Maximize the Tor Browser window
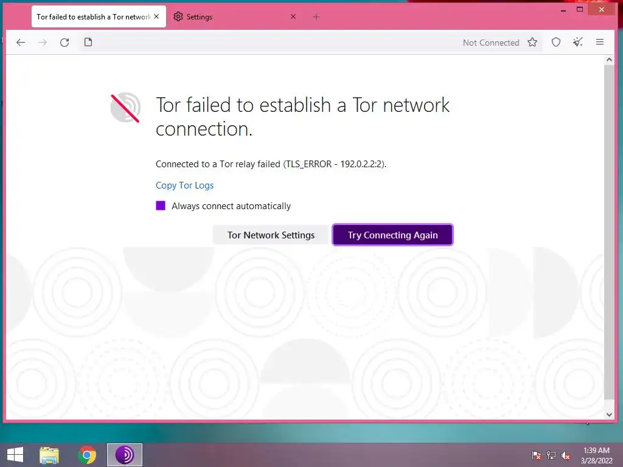The image size is (623, 467). (580, 10)
